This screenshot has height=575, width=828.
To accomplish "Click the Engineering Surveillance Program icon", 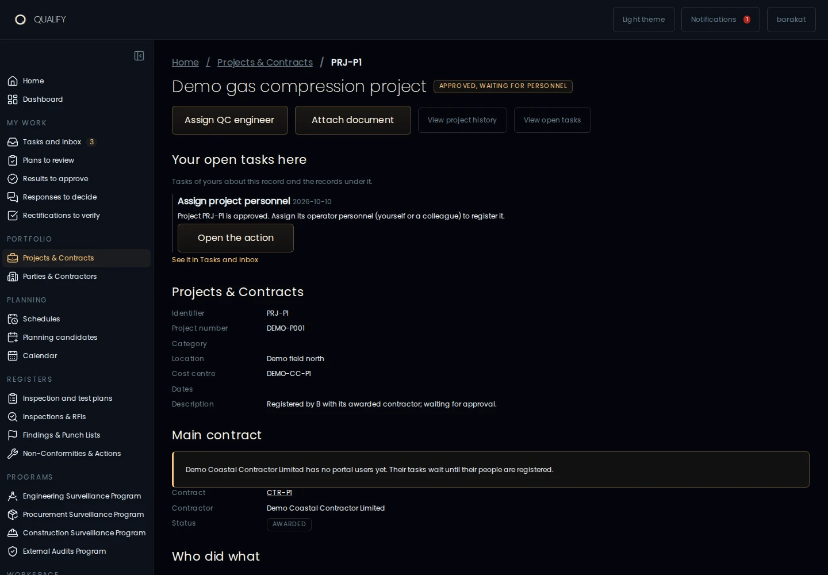I will pyautogui.click(x=13, y=496).
